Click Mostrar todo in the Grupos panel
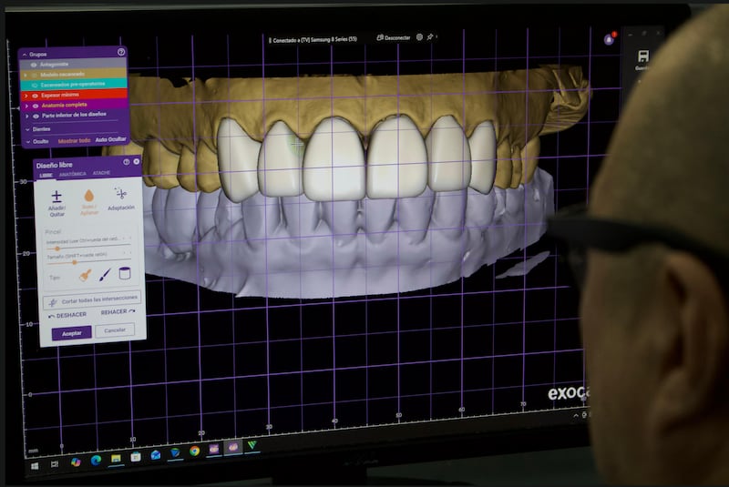 pos(74,141)
